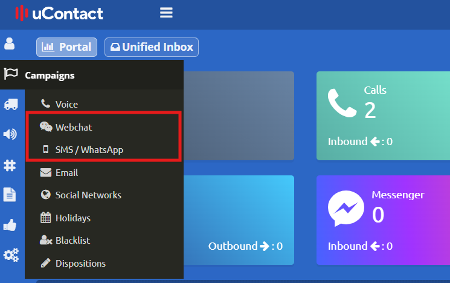
Task: Click the thumbs-up sidebar icon
Action: point(10,224)
